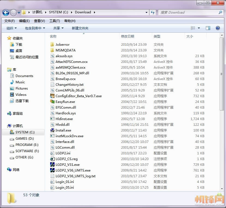Image resolution: width=226 pixels, height=208 pixels.
Task: Click the 新建文件夹 button
Action: pos(80,28)
